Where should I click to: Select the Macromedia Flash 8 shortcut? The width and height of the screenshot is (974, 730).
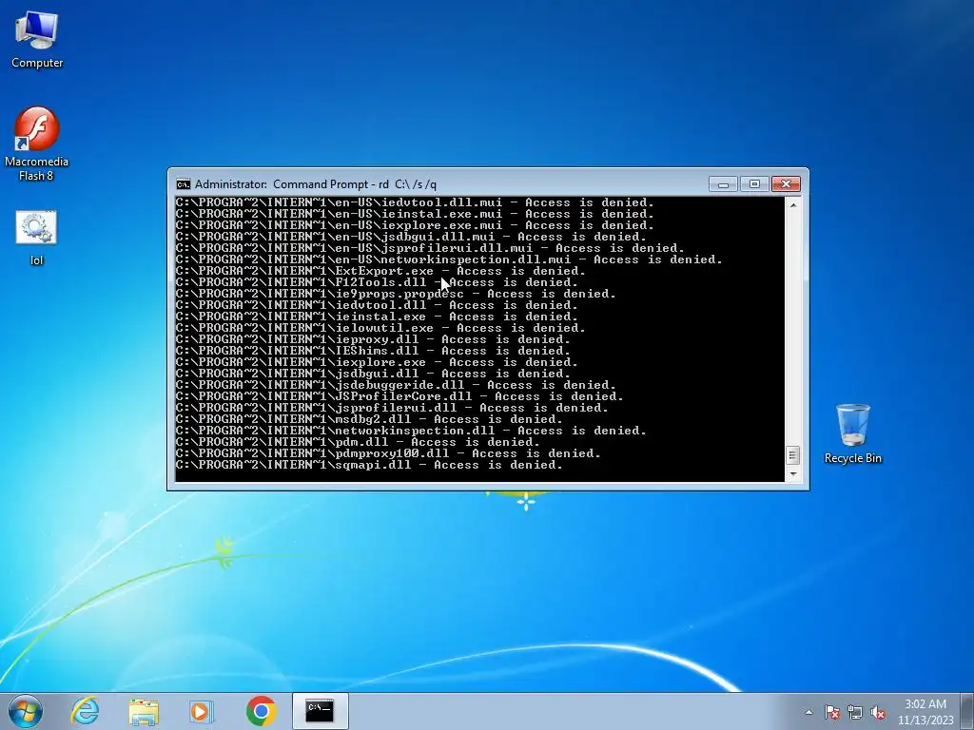pos(36,144)
